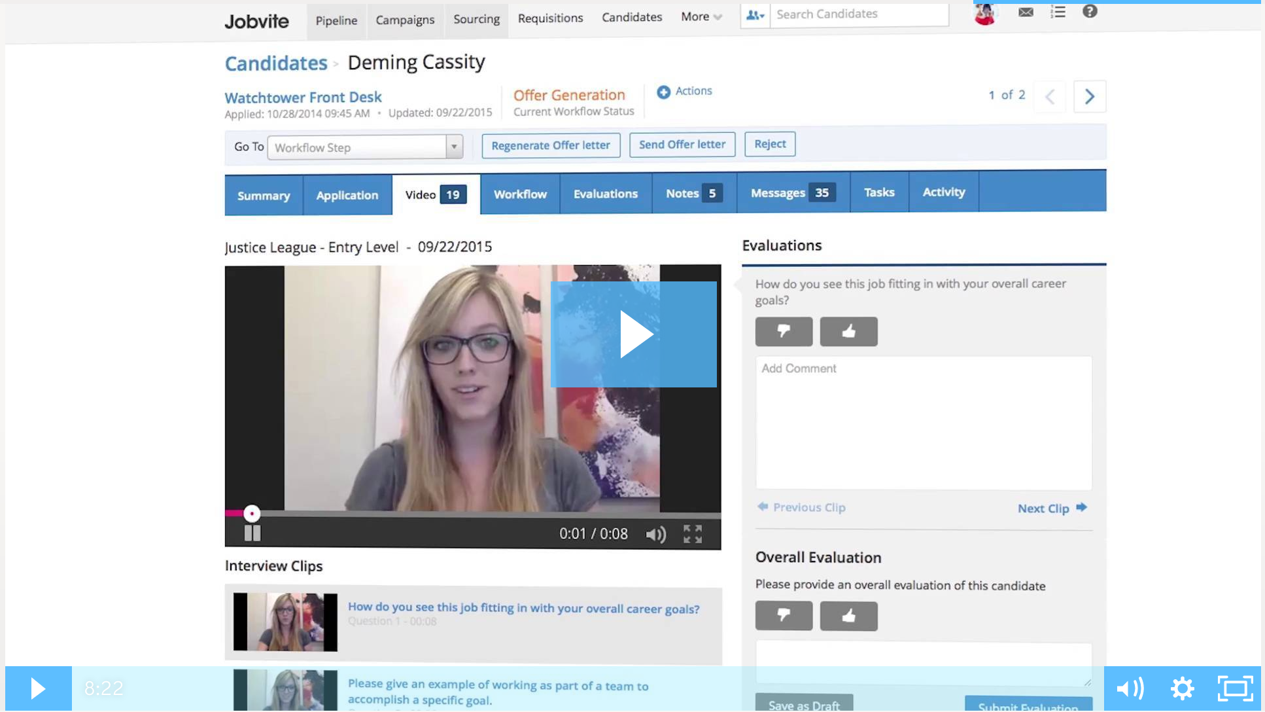The image size is (1265, 712).
Task: Mute the interview clip volume icon
Action: [x=656, y=534]
